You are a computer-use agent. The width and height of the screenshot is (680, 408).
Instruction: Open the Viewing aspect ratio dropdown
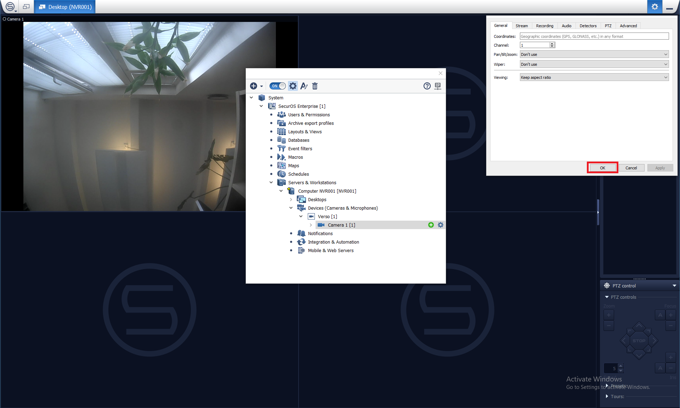point(594,77)
